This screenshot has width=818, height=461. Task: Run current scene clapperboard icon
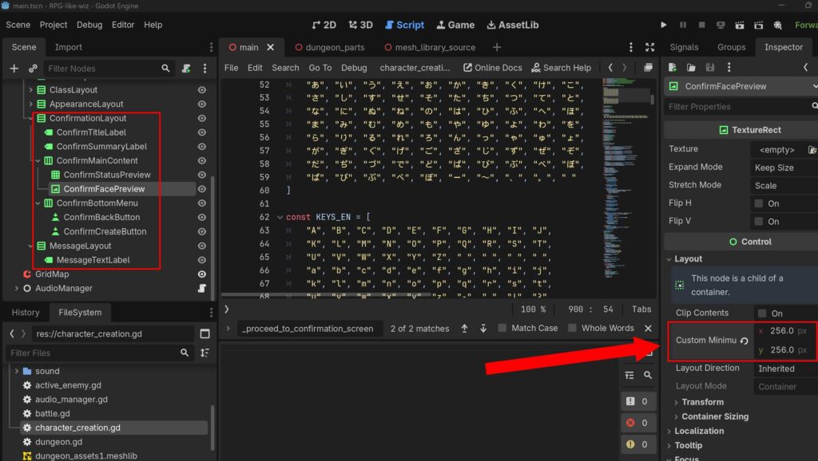tap(740, 25)
